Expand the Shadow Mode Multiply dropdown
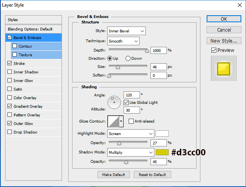This screenshot has width=246, height=187. [131, 152]
